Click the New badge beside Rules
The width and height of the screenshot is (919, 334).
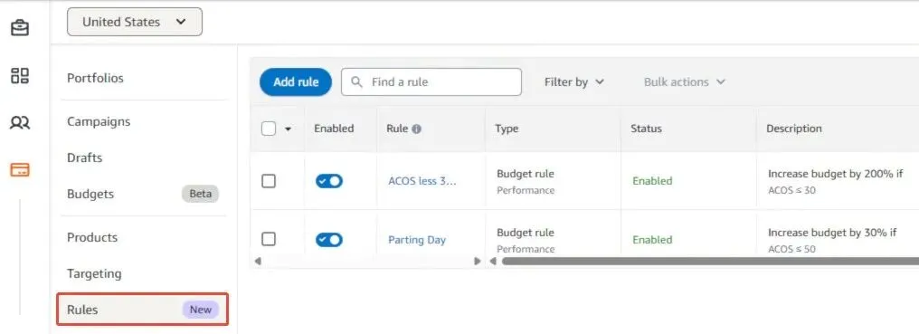pyautogui.click(x=201, y=310)
